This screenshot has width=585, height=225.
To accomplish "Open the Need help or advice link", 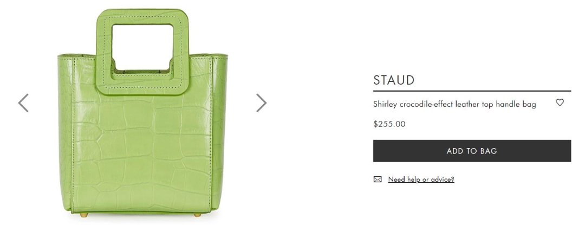I will pos(421,179).
